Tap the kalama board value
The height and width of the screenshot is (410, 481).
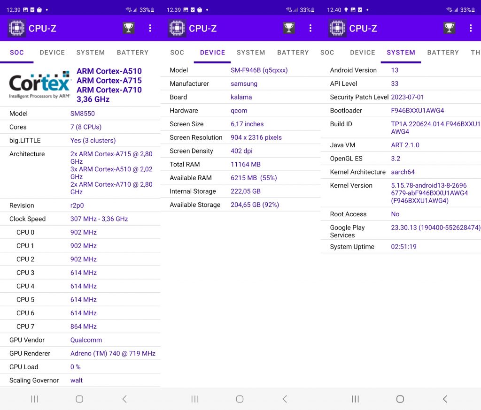point(241,97)
